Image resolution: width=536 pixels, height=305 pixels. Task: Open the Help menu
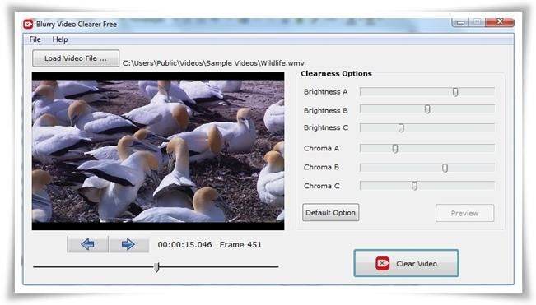(60, 39)
